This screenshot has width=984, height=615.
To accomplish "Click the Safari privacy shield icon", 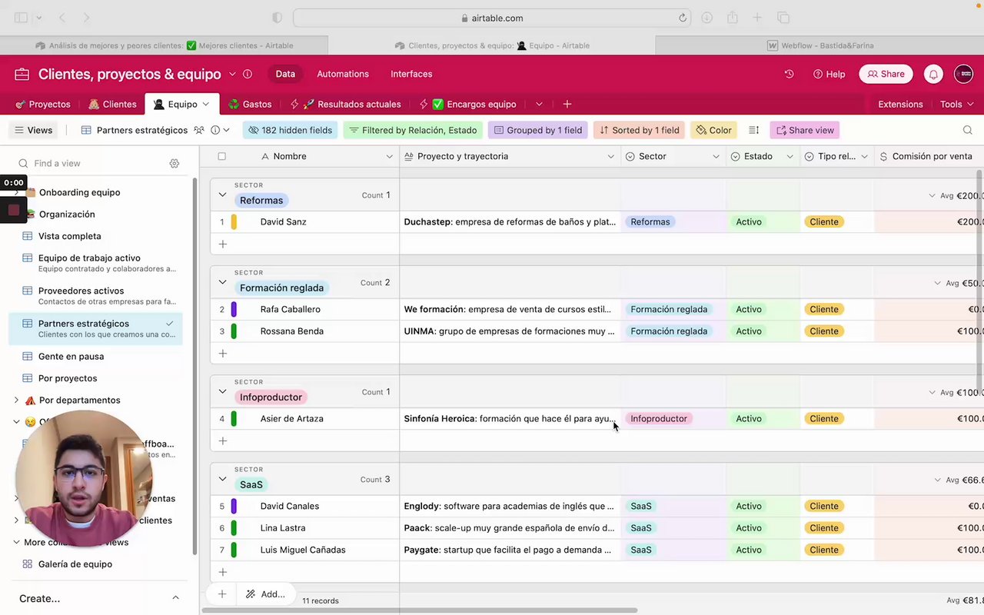I will [278, 18].
